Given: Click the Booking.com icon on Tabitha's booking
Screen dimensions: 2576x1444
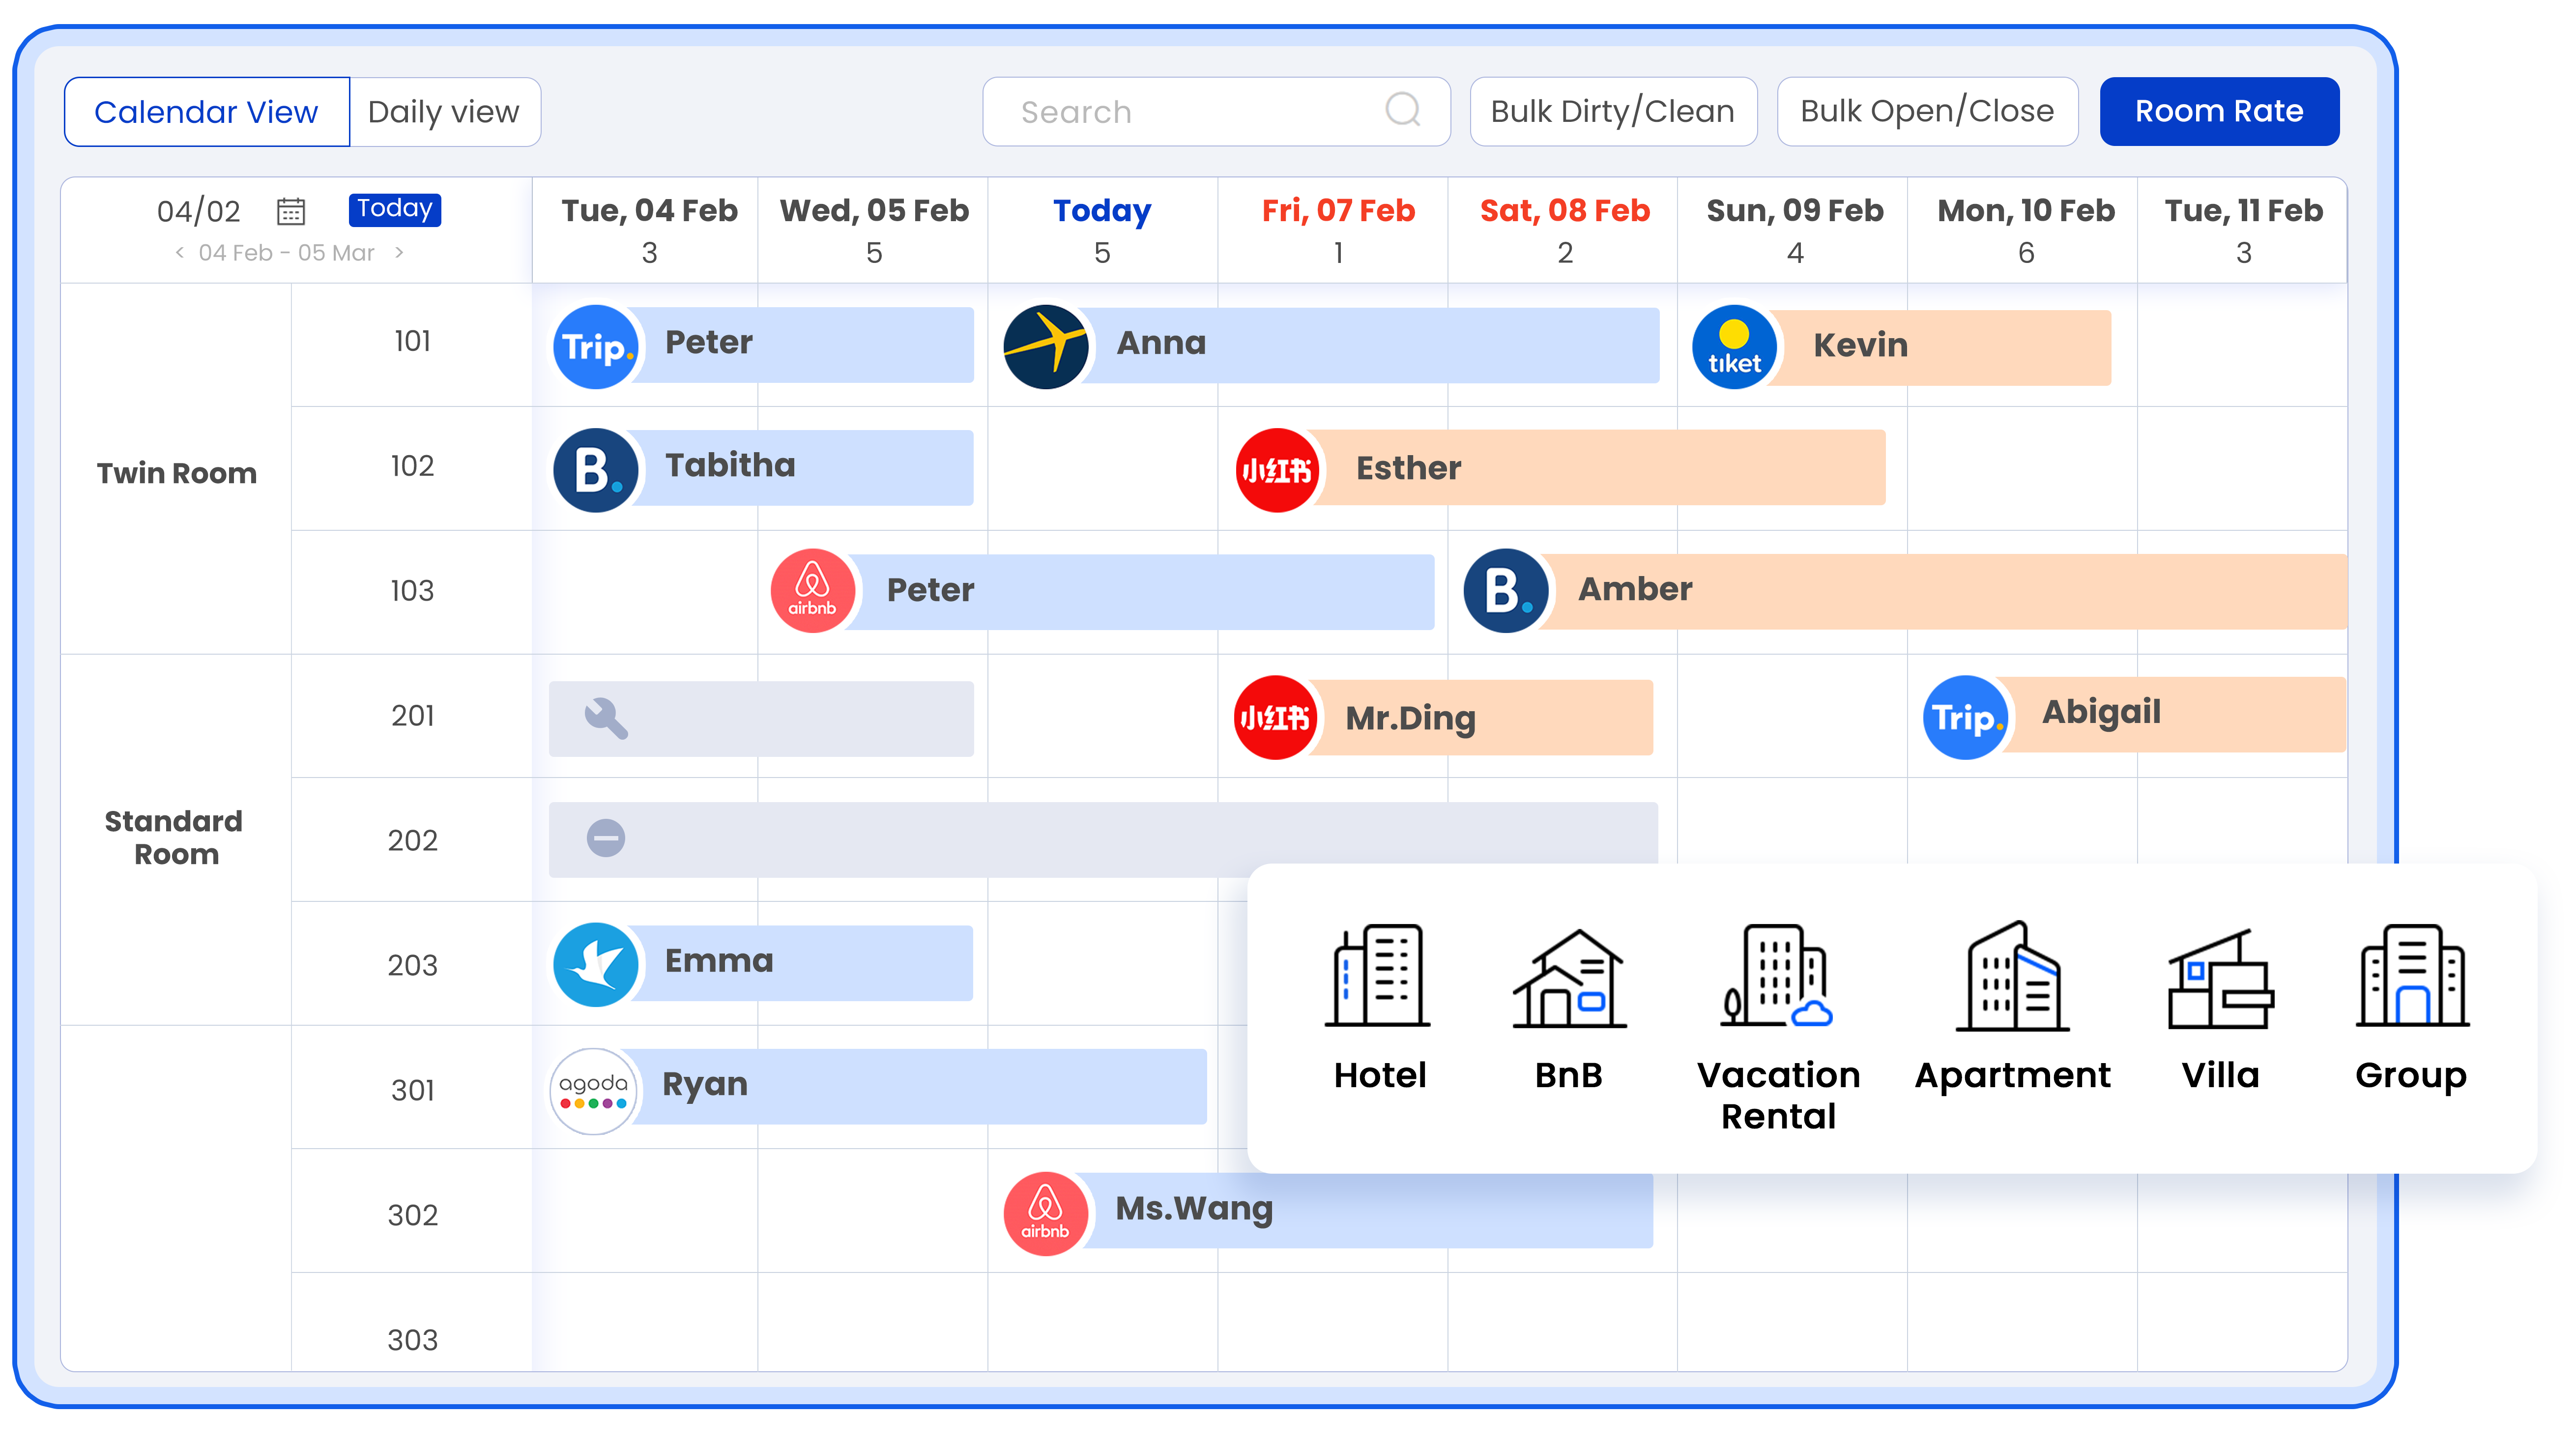Looking at the screenshot, I should (596, 470).
